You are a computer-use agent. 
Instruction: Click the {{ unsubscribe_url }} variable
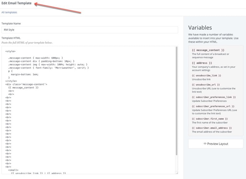point(206,84)
